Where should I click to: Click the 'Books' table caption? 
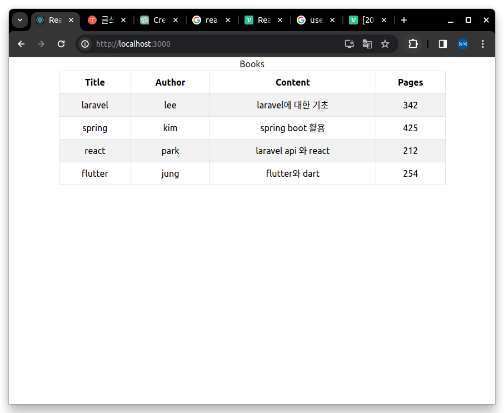click(x=252, y=64)
